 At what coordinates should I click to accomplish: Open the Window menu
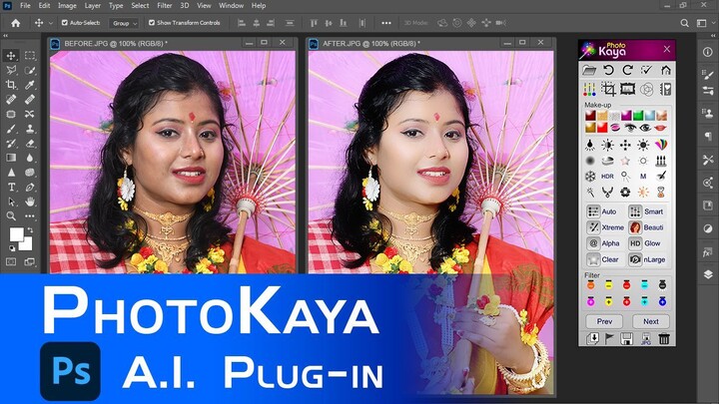tap(231, 6)
